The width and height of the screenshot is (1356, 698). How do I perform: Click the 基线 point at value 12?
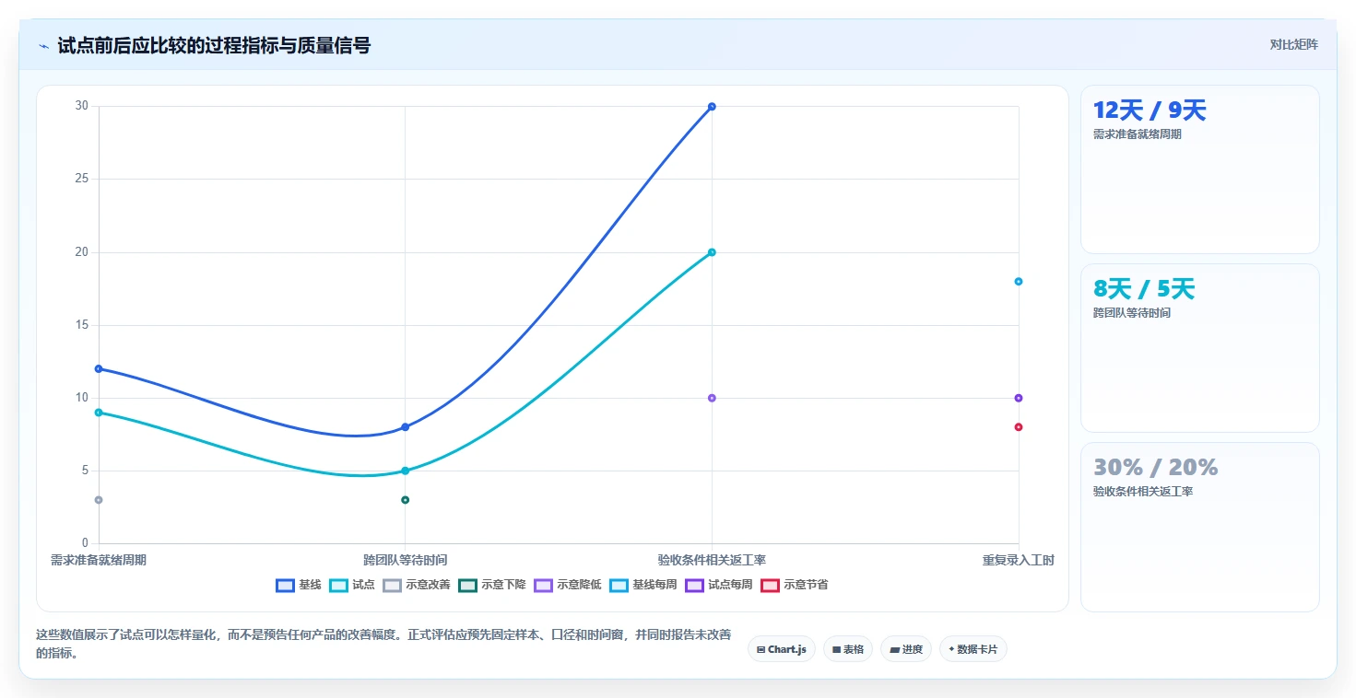coord(99,368)
